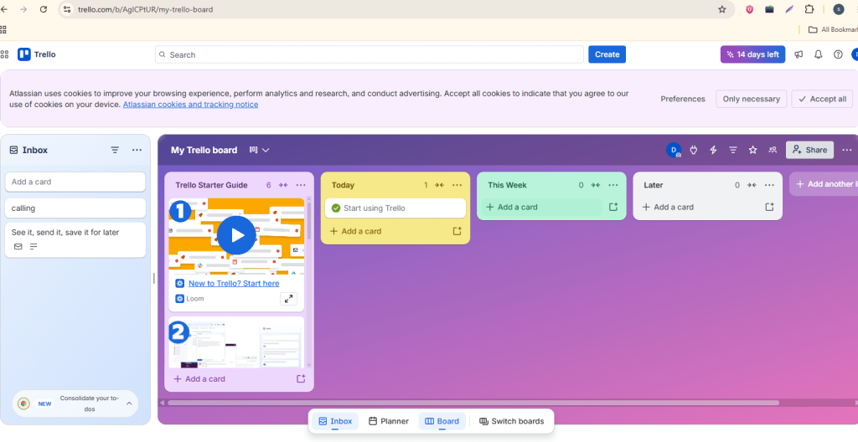Star the My Trello board

pyautogui.click(x=753, y=150)
